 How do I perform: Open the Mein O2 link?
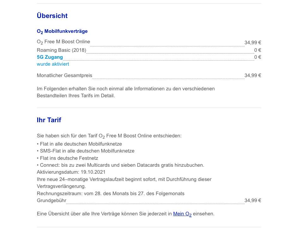182,214
